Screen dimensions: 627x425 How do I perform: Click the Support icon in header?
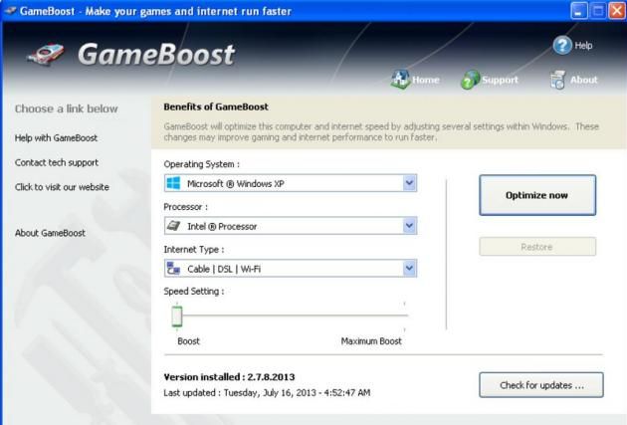click(471, 80)
